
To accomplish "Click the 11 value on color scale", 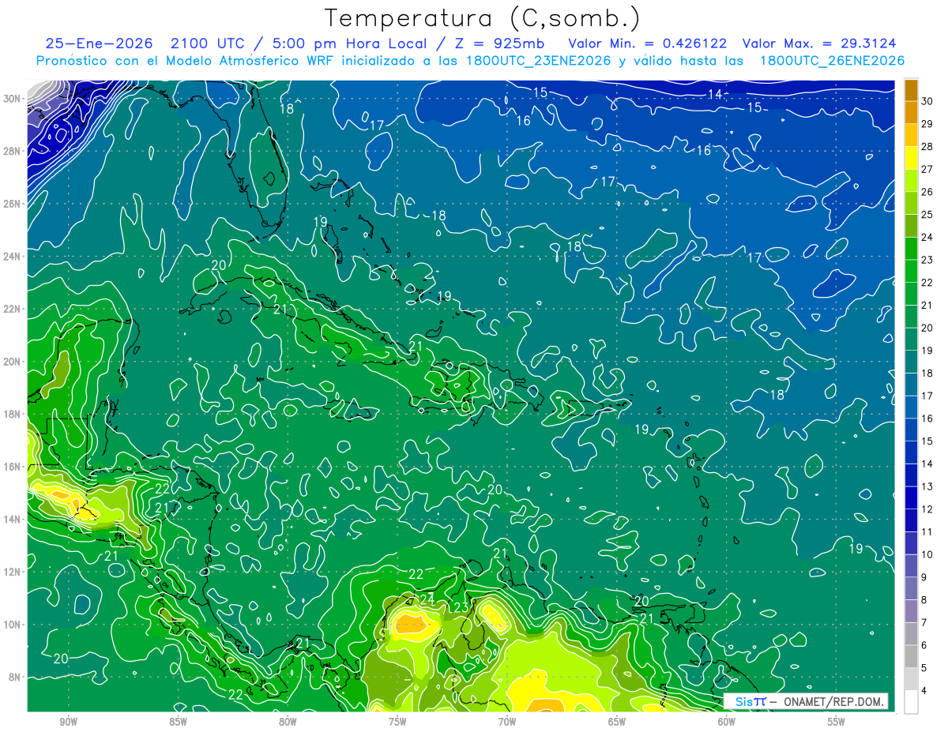I will (x=927, y=532).
